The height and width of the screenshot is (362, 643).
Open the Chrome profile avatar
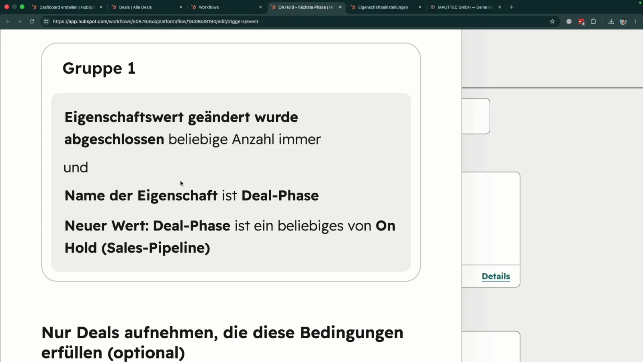(623, 21)
